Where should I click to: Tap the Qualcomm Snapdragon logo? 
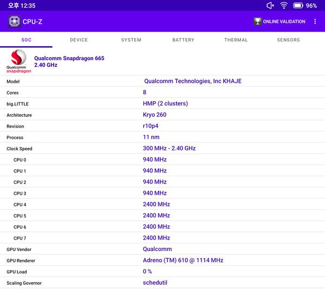[18, 61]
